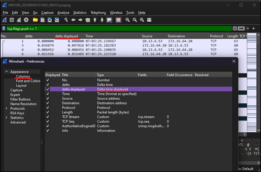The height and width of the screenshot is (172, 261).
Task: Toggle Displayed checkbox for Length row
Action: [x=48, y=112]
